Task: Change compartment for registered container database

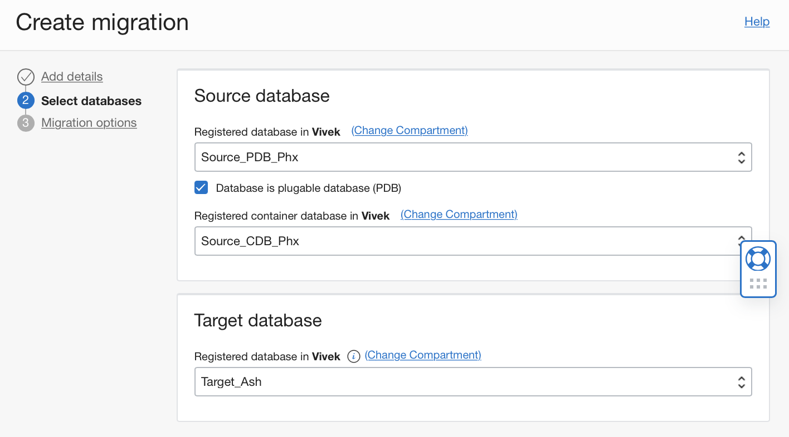Action: 459,215
